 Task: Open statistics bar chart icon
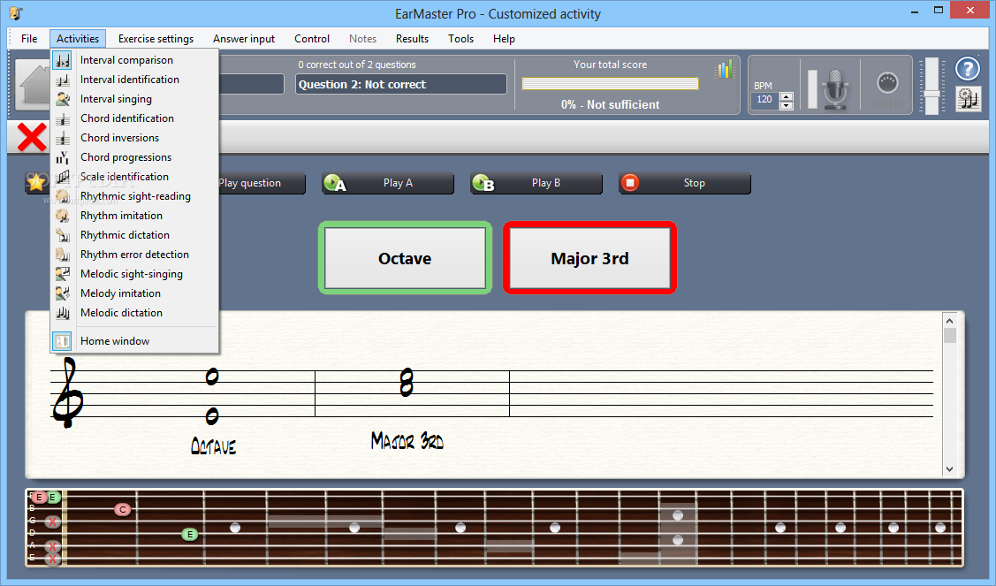click(724, 69)
